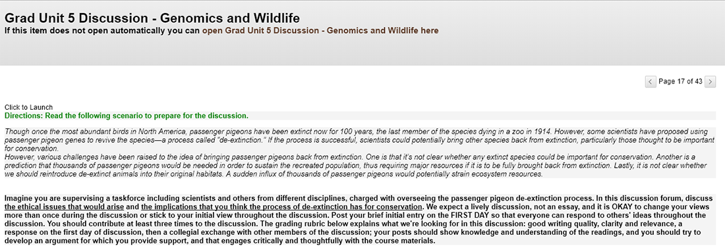The width and height of the screenshot is (725, 250).
Task: Select the 'Grad Unit 5 Discussion' page heading
Action: pyautogui.click(x=152, y=18)
